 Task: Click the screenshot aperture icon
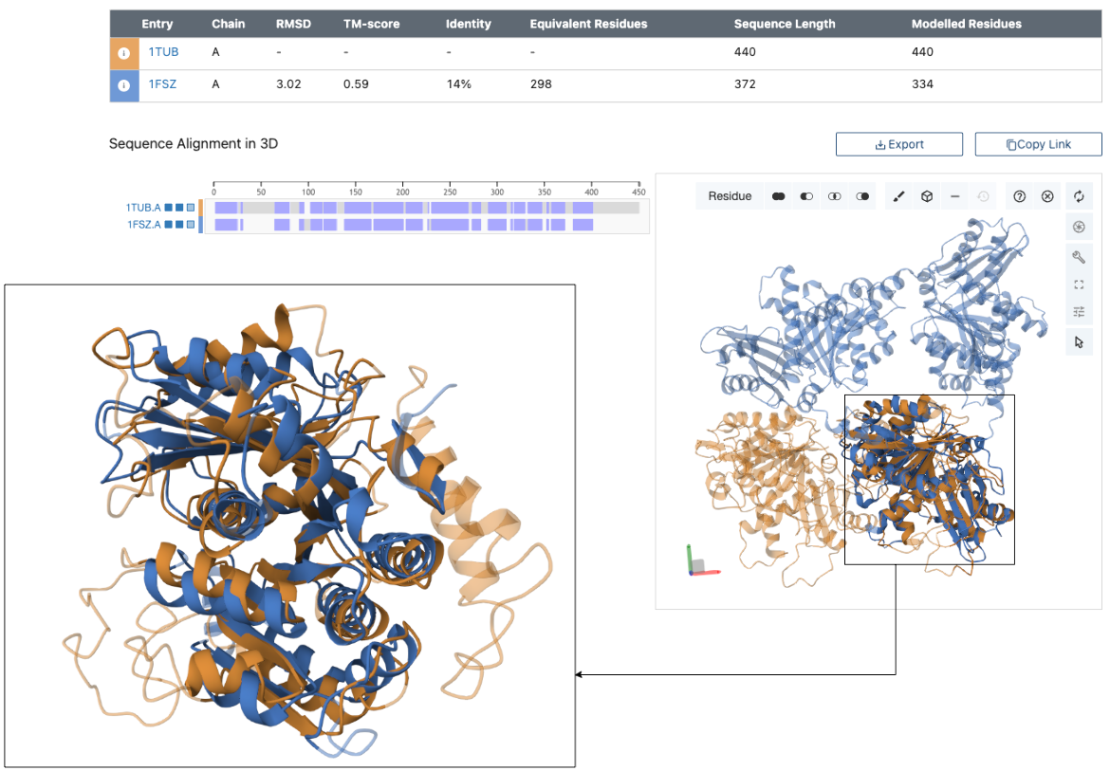click(x=1079, y=227)
